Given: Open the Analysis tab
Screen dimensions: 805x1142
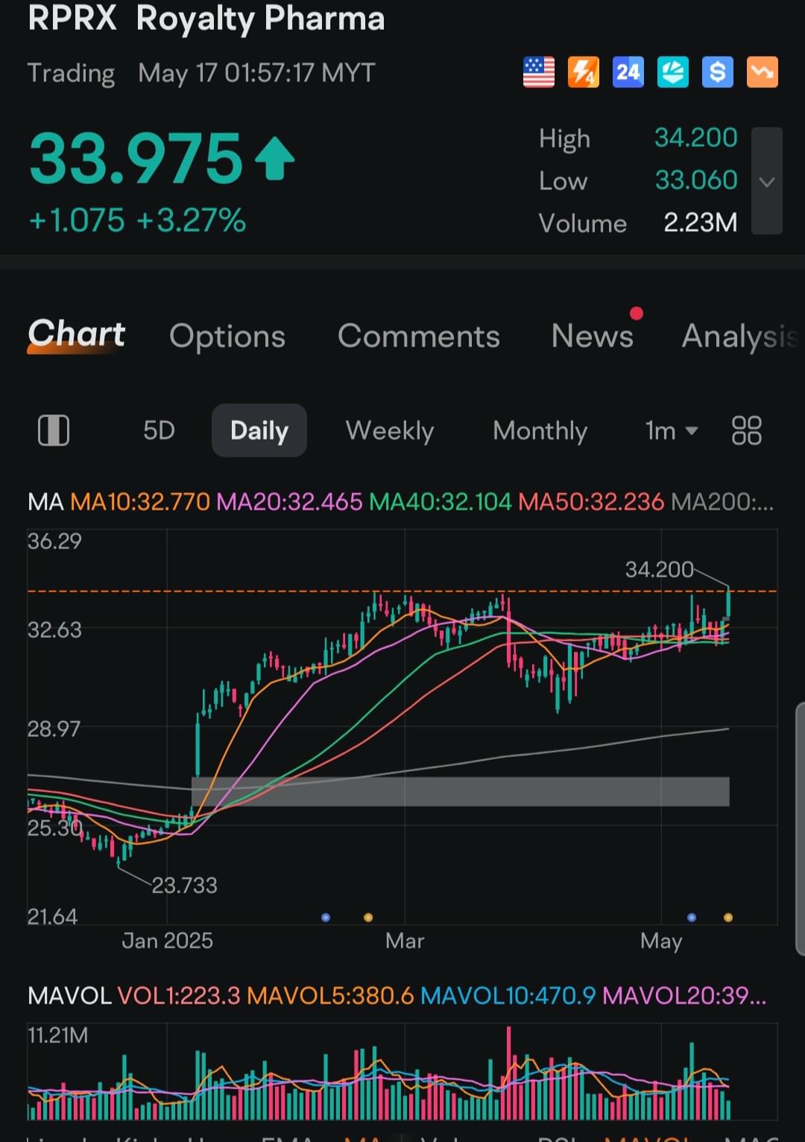Looking at the screenshot, I should (740, 336).
